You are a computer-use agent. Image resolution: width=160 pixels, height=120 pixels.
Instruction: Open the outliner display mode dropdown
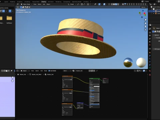click(x=155, y=4)
